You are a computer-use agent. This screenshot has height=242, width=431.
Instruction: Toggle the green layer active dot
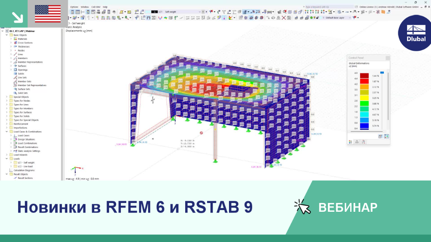(x=311, y=18)
